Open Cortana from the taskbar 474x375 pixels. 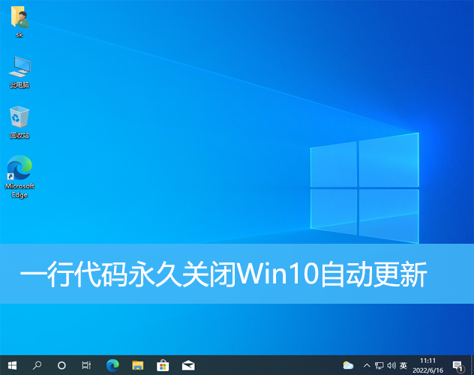tap(61, 365)
